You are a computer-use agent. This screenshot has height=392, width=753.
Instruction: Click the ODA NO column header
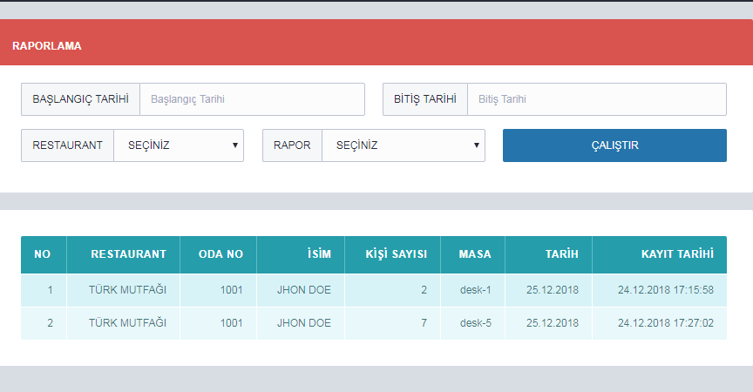click(219, 254)
